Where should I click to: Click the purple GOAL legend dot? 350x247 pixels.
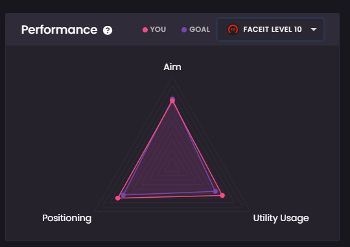pos(184,30)
